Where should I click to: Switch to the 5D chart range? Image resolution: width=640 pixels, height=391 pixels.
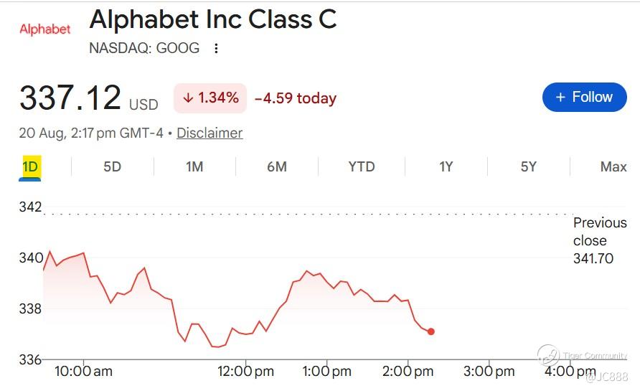(x=112, y=167)
